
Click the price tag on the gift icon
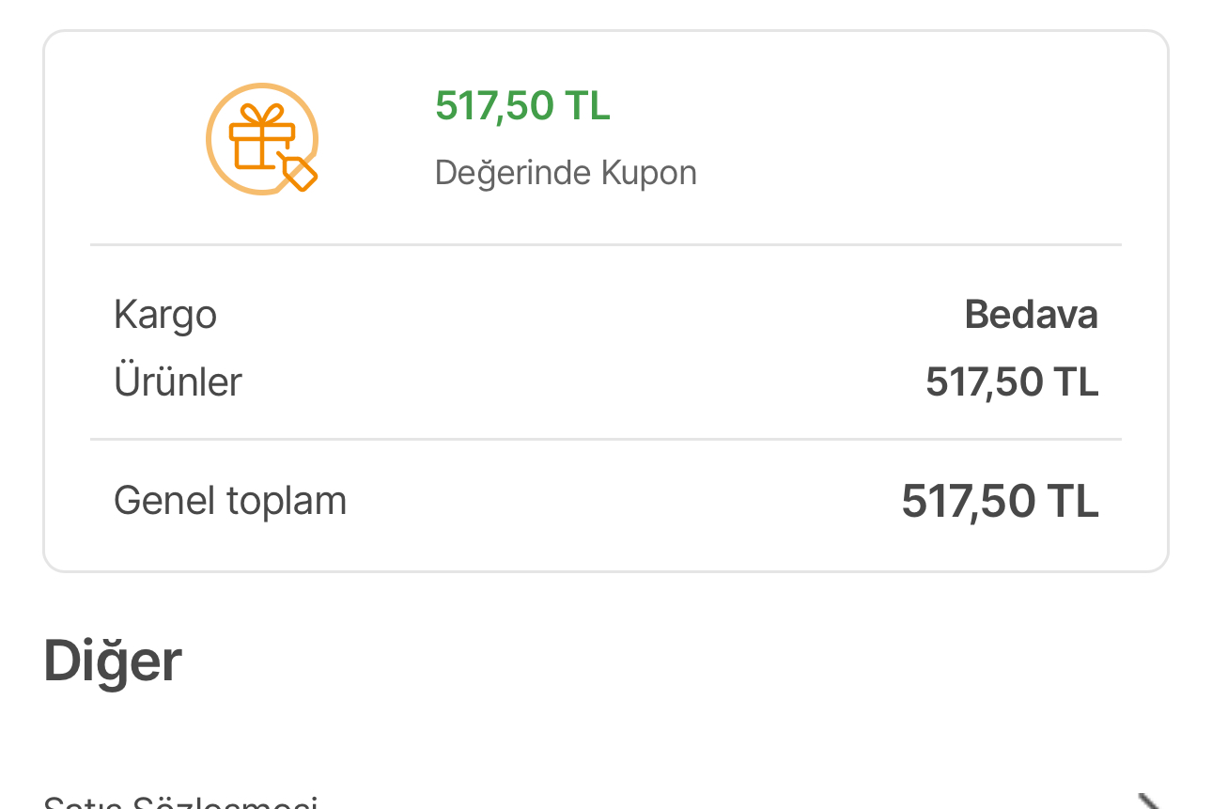tap(300, 174)
